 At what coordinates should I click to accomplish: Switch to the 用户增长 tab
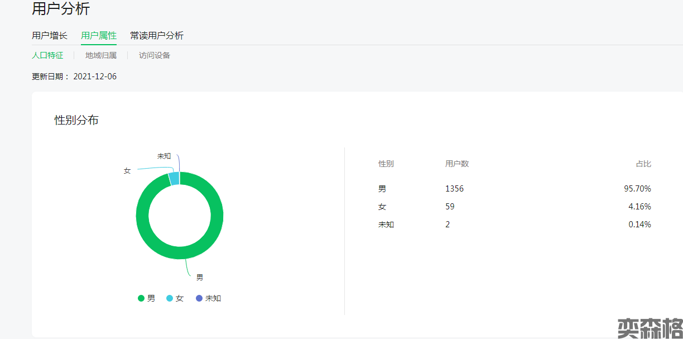click(x=50, y=36)
